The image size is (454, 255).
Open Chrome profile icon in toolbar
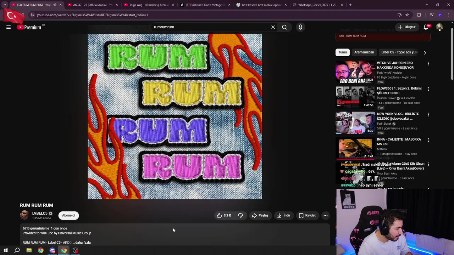tap(440, 15)
